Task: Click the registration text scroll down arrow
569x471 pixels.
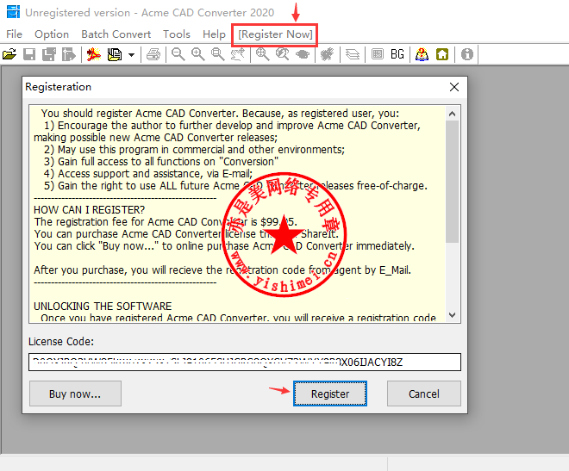Action: (x=452, y=315)
